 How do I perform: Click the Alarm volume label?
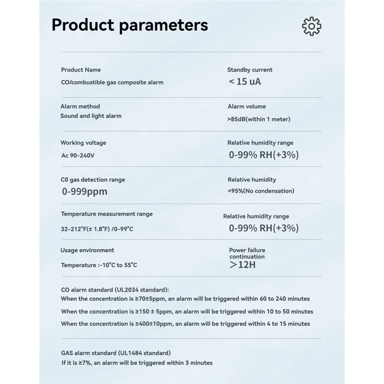pos(246,107)
